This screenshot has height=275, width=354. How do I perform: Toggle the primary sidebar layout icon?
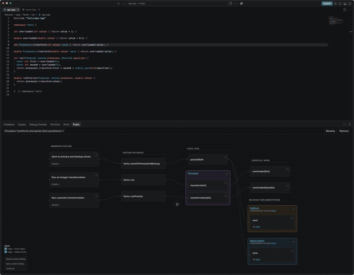click(340, 3)
